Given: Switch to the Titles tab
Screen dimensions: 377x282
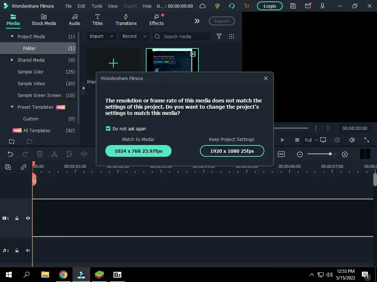Looking at the screenshot, I should click(97, 20).
